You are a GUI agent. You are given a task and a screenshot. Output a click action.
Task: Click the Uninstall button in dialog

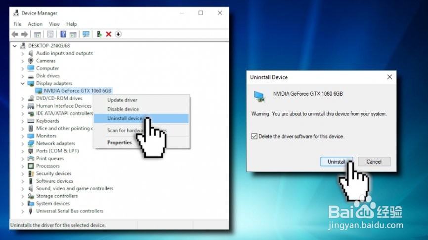[x=337, y=162]
